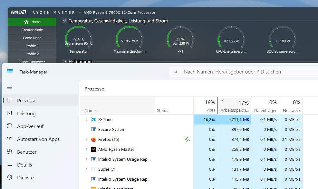Collapse the Temperatur, Geschwindigkeit section in Ryzen Master
Viewport: 318px width, 189px height.
coord(65,21)
